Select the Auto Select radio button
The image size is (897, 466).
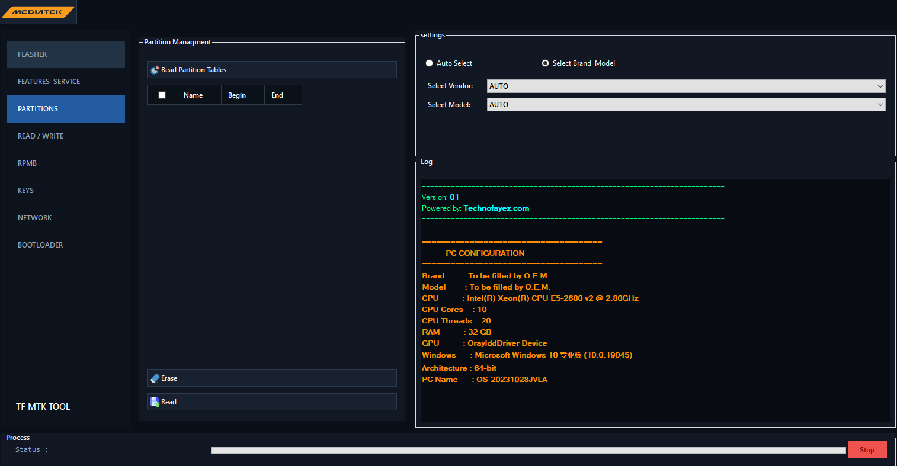430,63
